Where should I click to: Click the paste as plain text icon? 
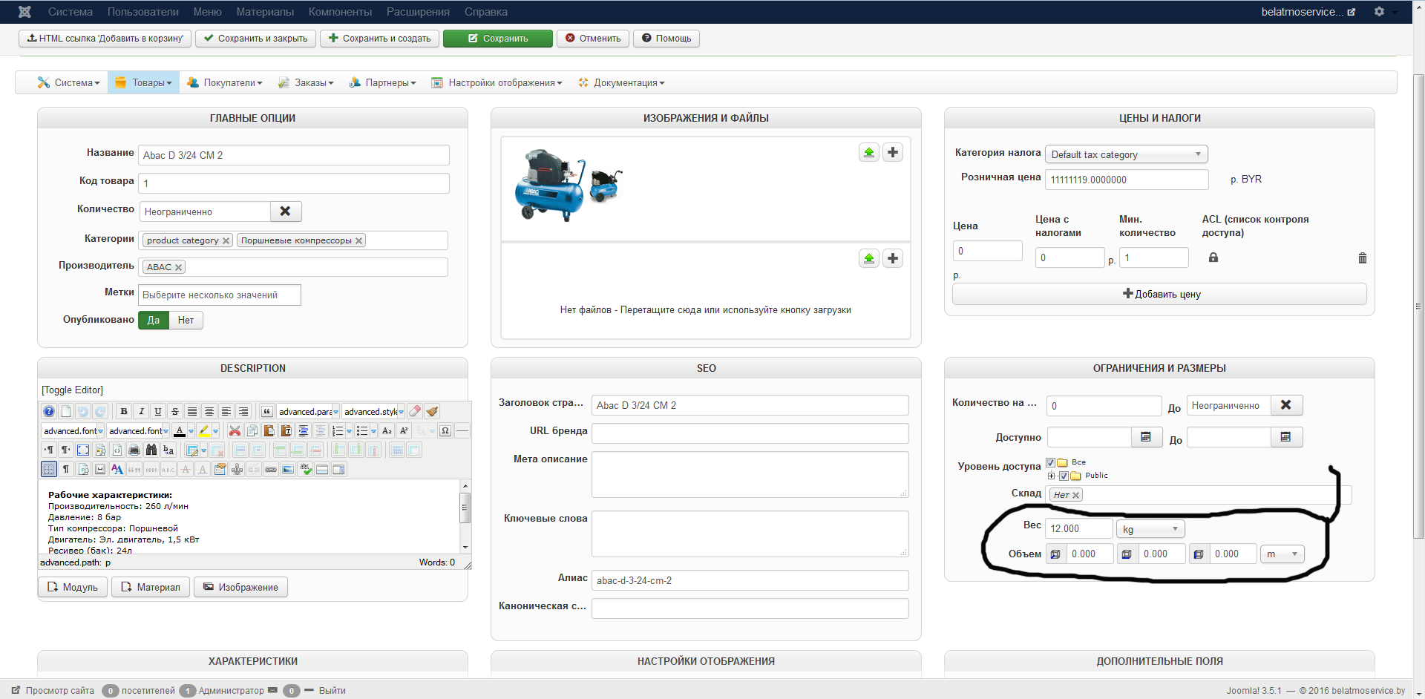coord(286,431)
